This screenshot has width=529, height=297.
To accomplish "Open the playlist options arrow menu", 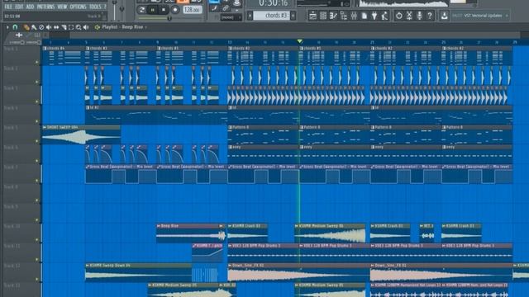I will click(7, 27).
